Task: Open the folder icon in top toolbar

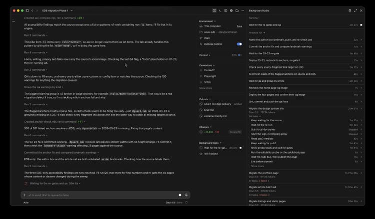Action: coord(237,10)
